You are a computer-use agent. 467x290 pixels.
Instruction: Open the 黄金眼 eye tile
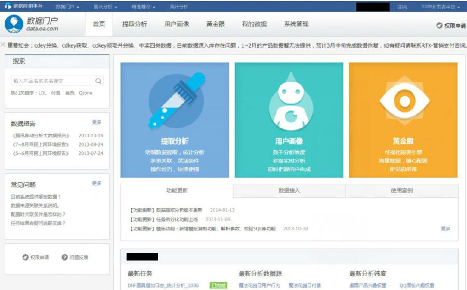[x=403, y=120]
